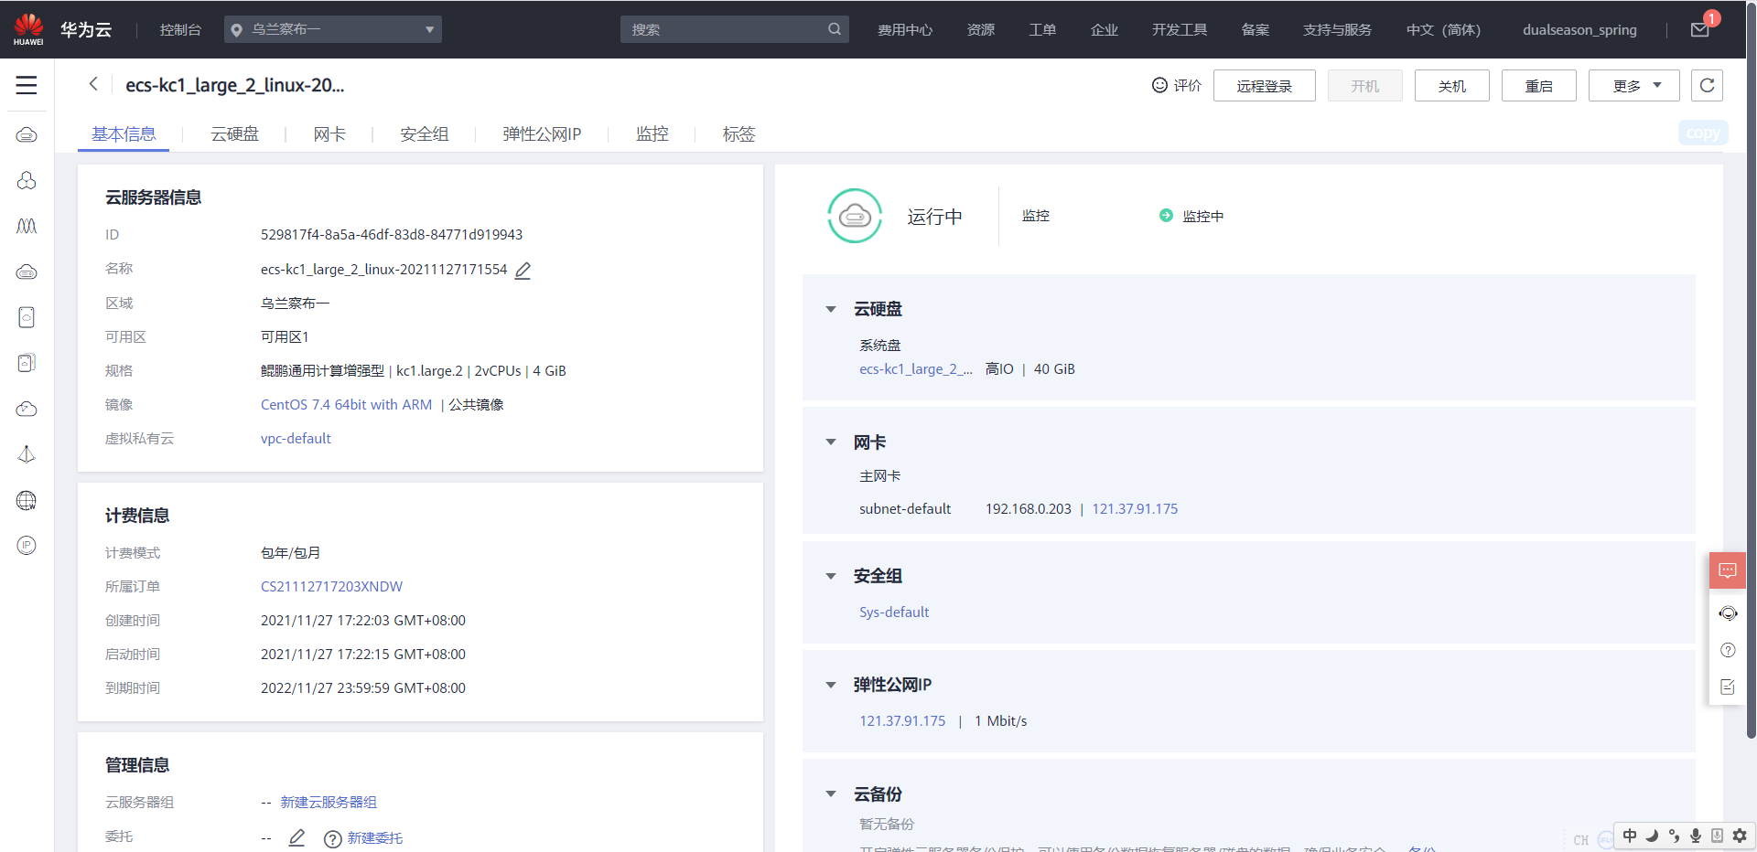Viewport: 1757px width, 852px height.
Task: Open the second sidebar service icon
Action: click(x=27, y=181)
